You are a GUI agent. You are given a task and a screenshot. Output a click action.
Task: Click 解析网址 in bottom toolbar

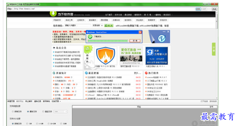(20, 101)
